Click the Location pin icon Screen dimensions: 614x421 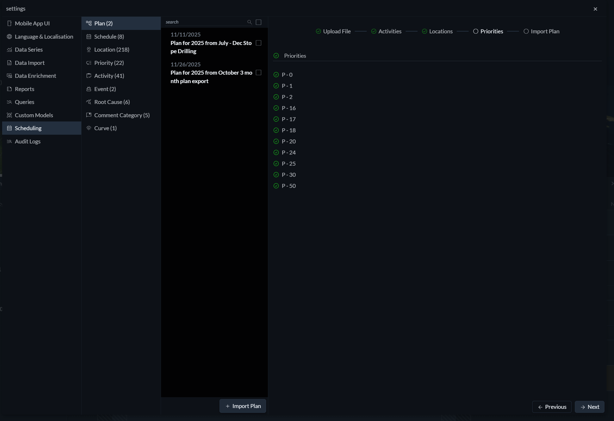(x=89, y=49)
